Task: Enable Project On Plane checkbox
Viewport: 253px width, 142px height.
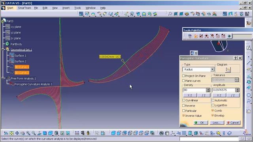Action: [x=183, y=76]
